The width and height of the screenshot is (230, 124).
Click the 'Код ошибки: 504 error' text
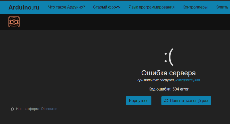tap(168, 89)
